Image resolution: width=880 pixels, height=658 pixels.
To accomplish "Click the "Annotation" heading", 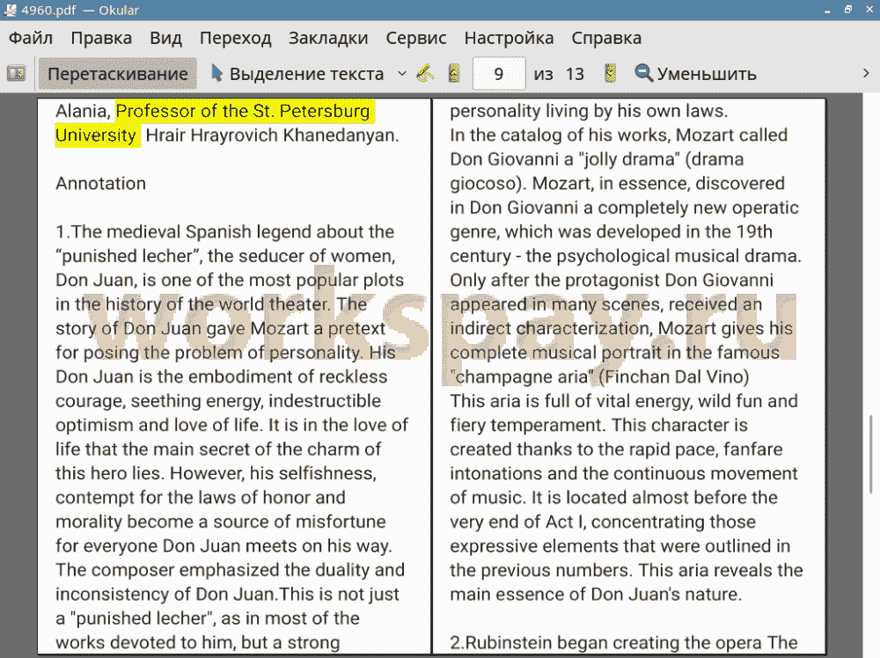I will (100, 184).
